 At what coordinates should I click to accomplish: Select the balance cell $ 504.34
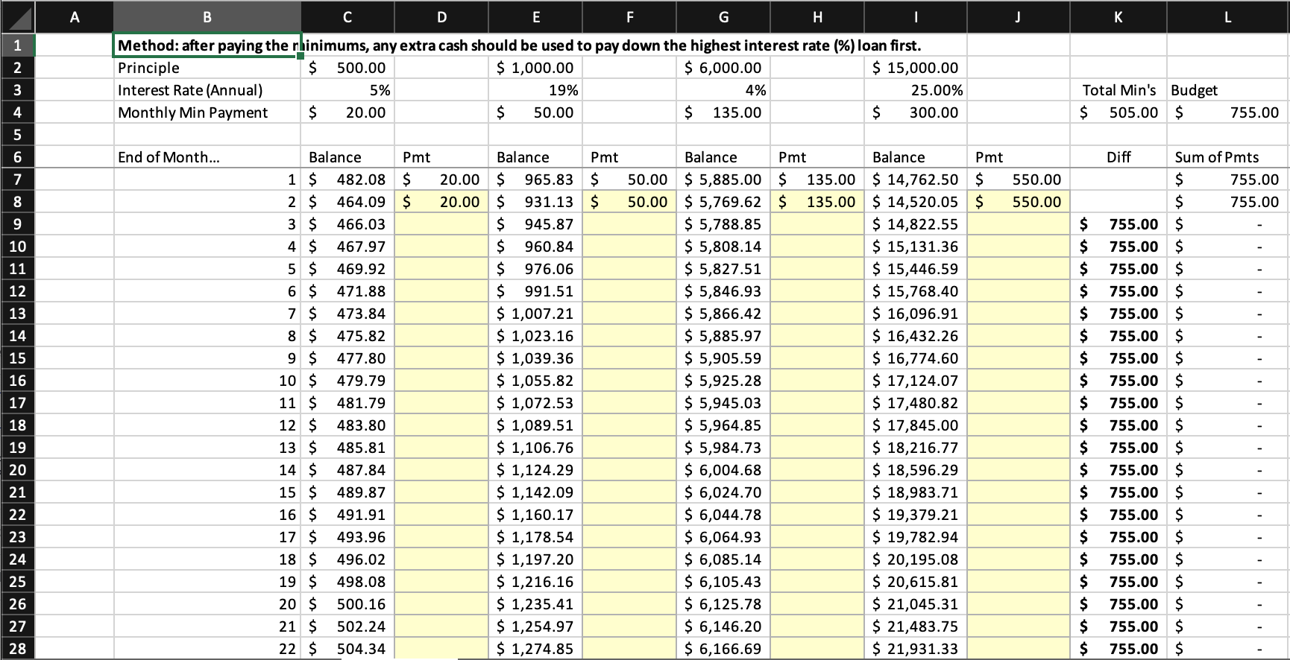[347, 649]
